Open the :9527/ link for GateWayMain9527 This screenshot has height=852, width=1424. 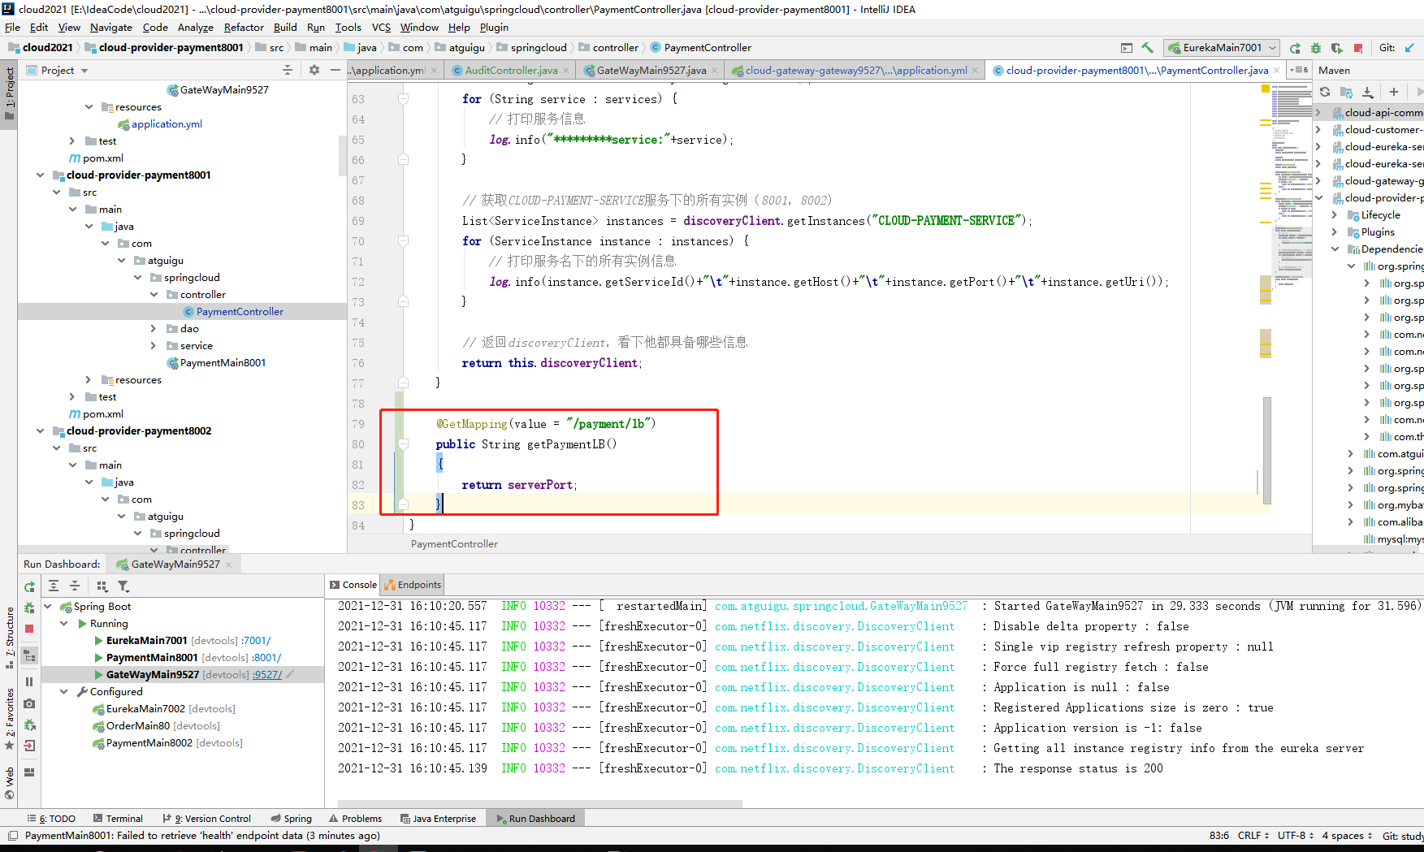coord(267,675)
